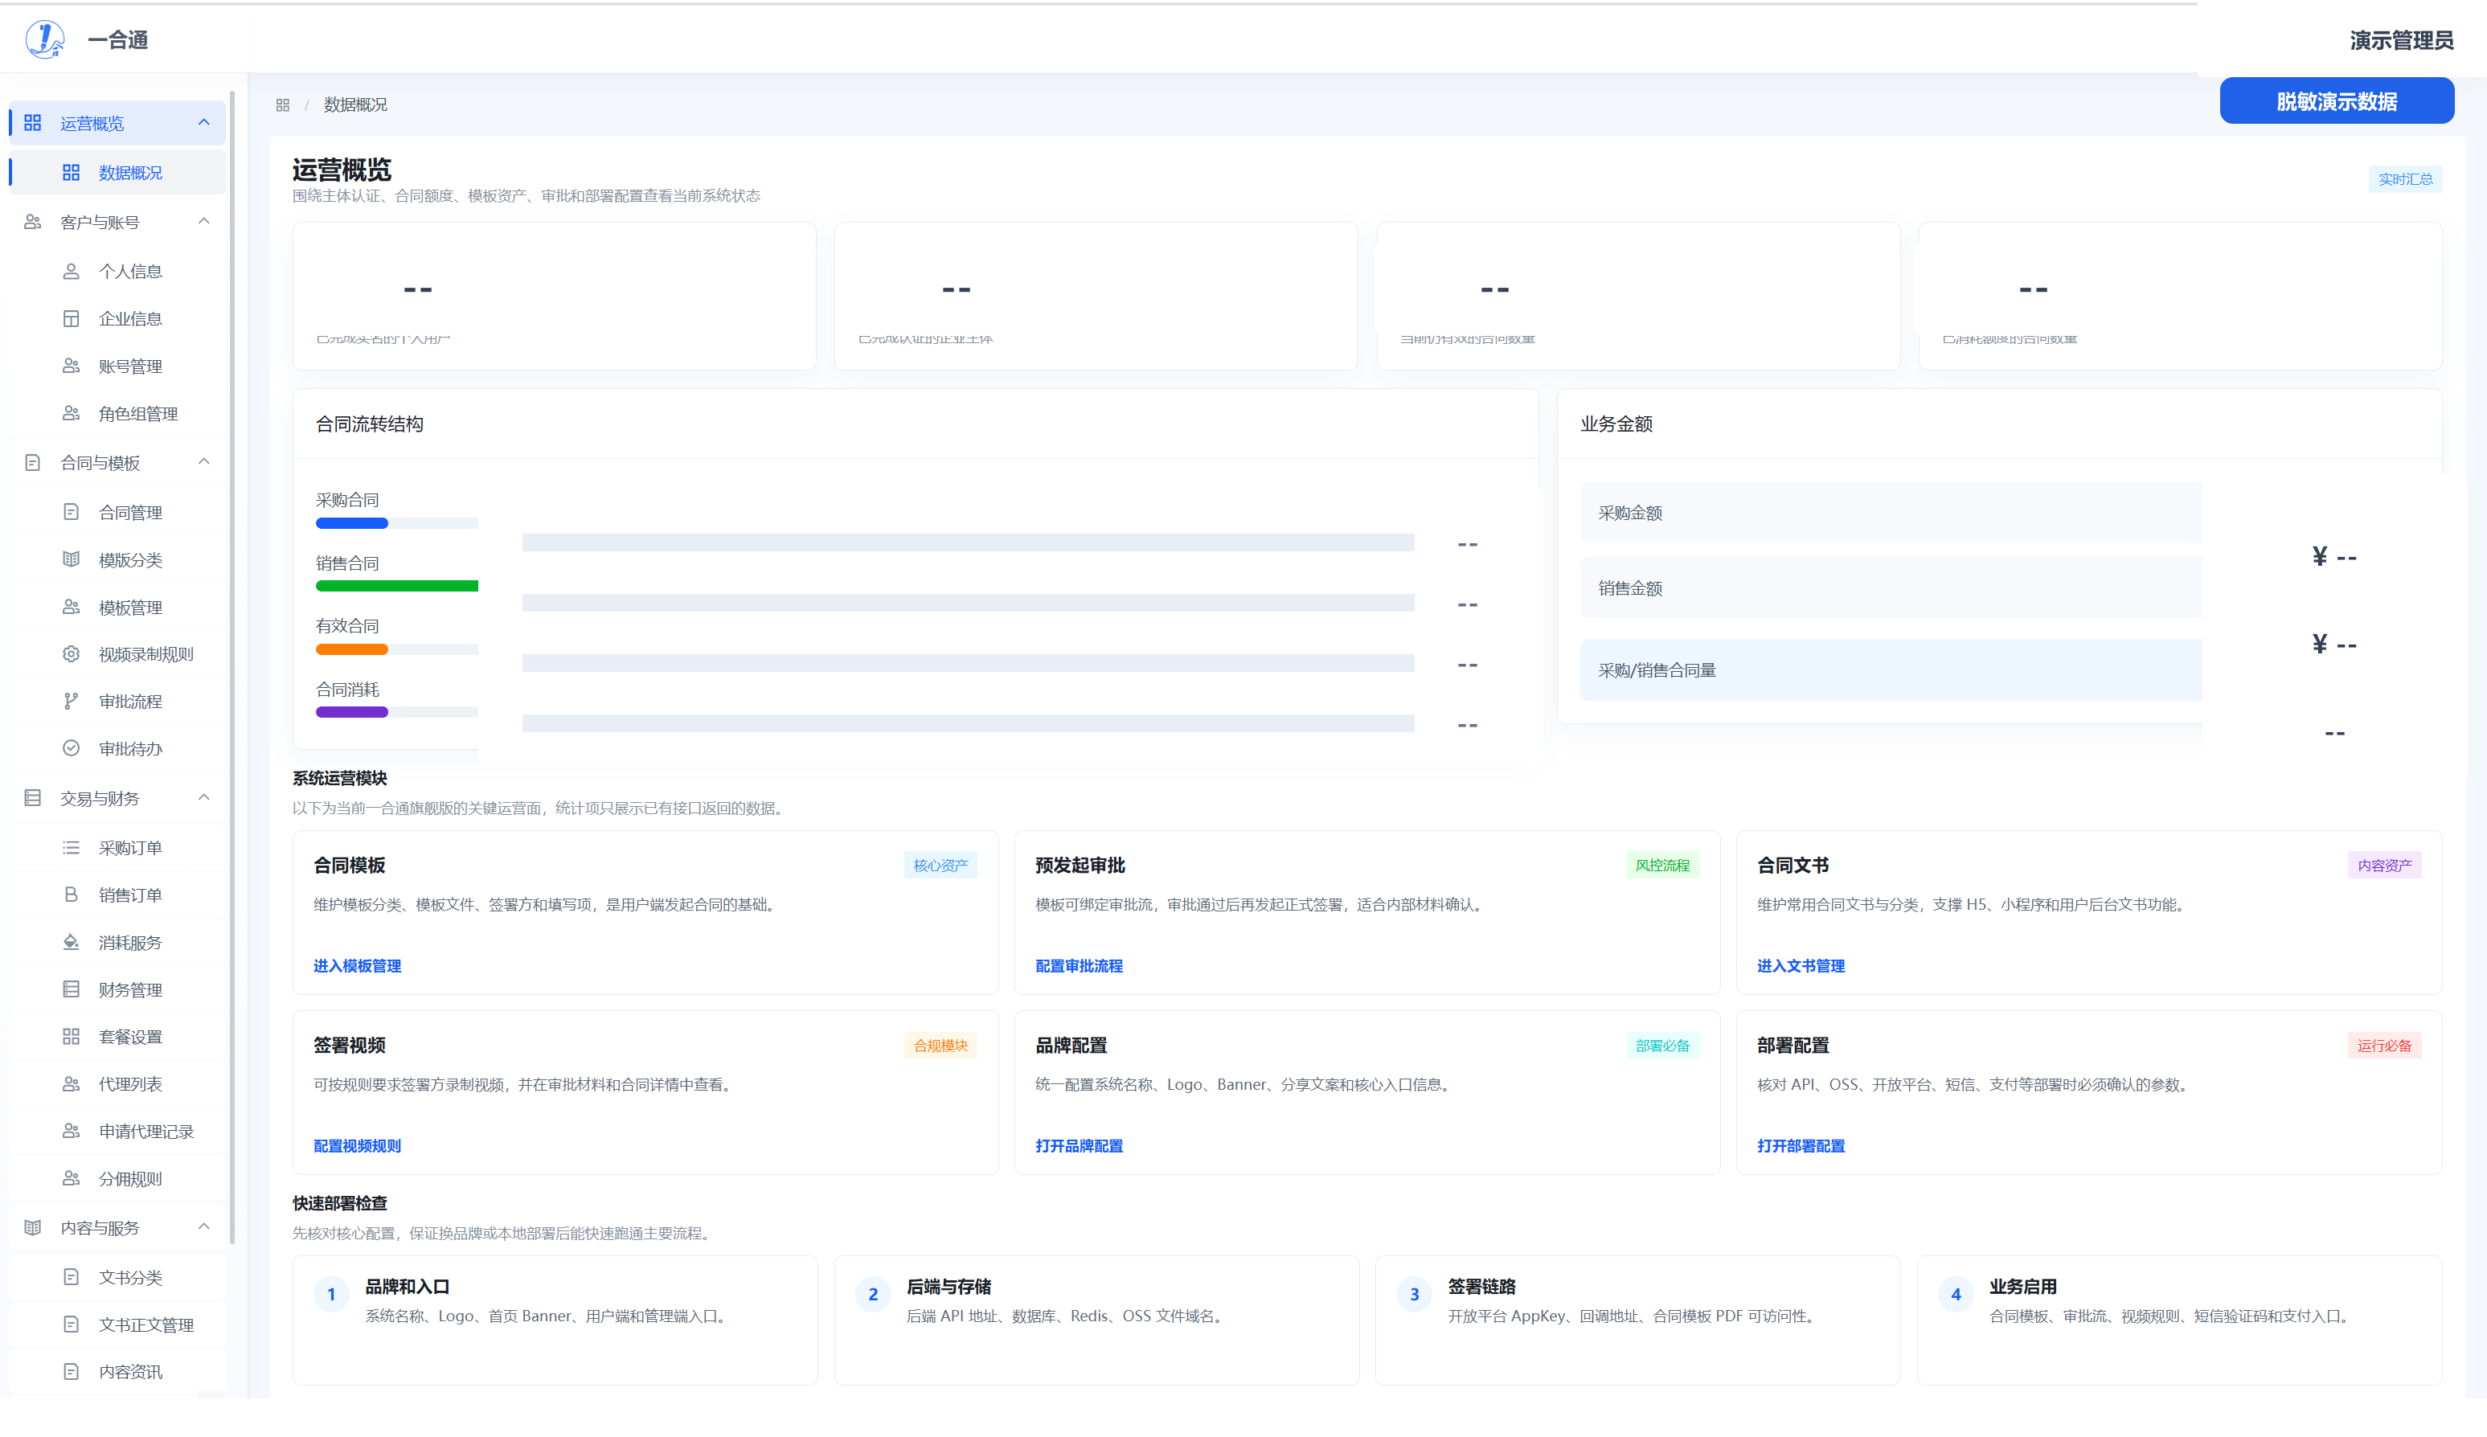Click step 3 签署链路 card
Viewport: 2487px width, 1437px height.
pos(1637,1320)
